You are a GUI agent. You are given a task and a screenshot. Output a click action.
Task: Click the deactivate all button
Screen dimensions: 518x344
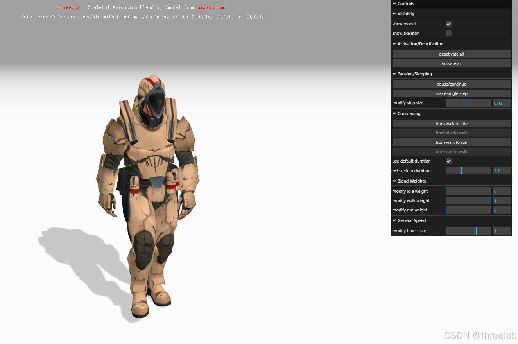coord(452,54)
